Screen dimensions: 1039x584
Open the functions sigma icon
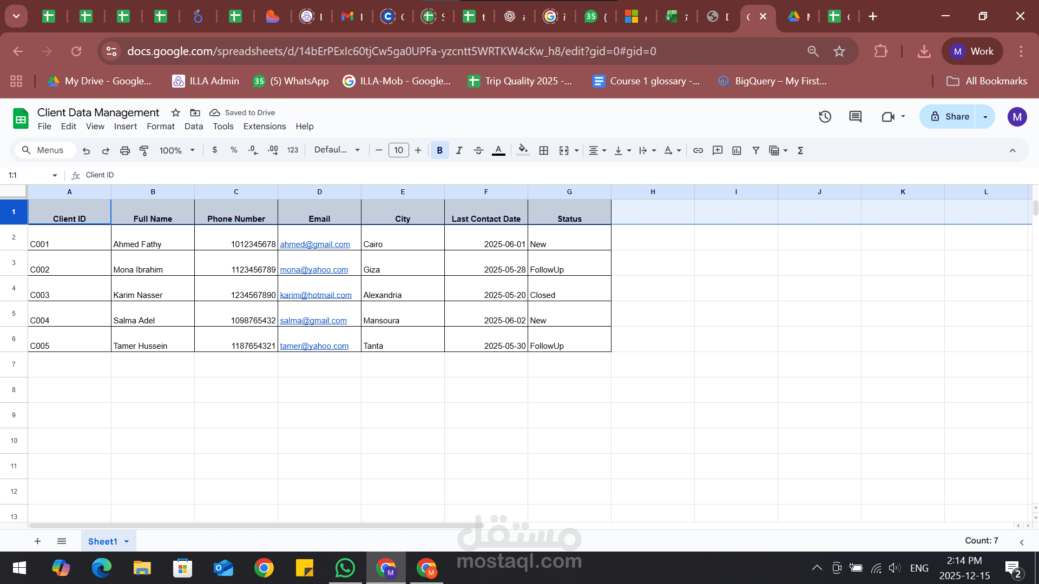coord(800,150)
